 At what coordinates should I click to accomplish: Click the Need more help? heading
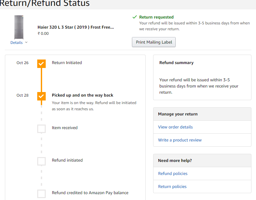click(x=175, y=161)
